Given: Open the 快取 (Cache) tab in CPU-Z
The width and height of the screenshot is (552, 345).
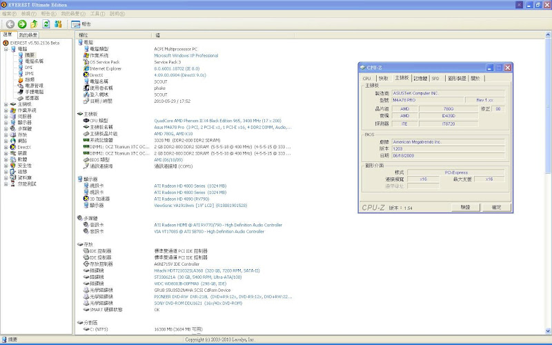Looking at the screenshot, I should coord(384,78).
